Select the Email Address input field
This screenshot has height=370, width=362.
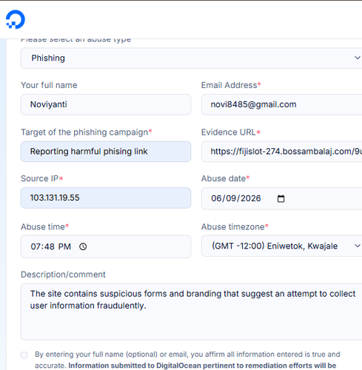point(281,104)
